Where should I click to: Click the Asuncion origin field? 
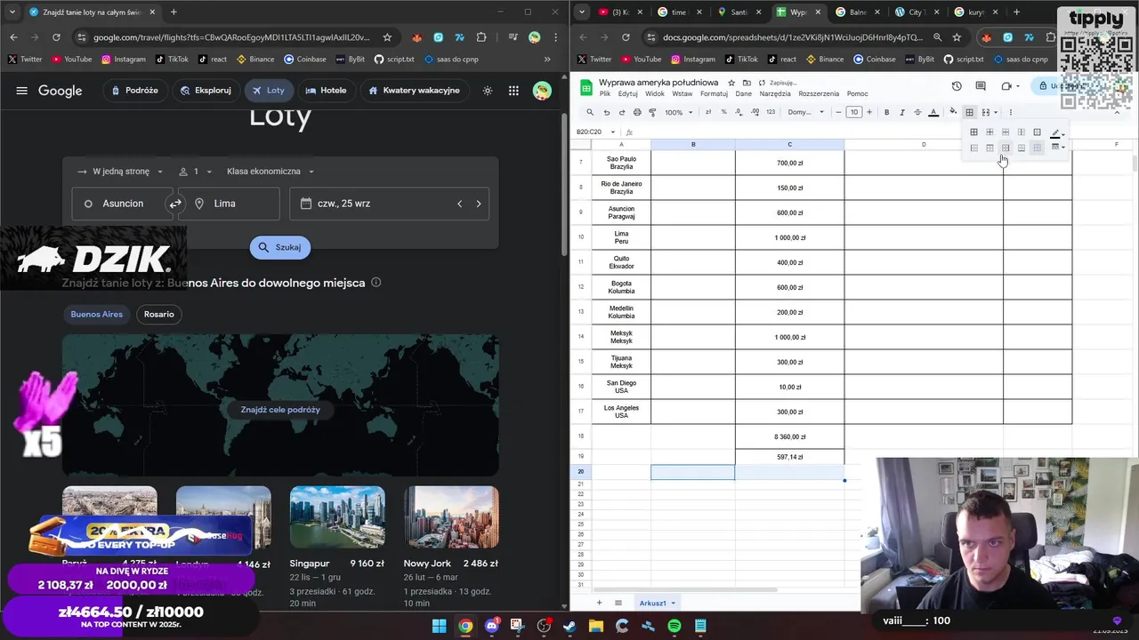(122, 204)
